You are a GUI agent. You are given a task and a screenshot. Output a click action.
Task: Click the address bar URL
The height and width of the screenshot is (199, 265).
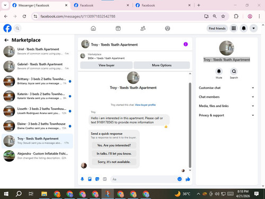78,16
